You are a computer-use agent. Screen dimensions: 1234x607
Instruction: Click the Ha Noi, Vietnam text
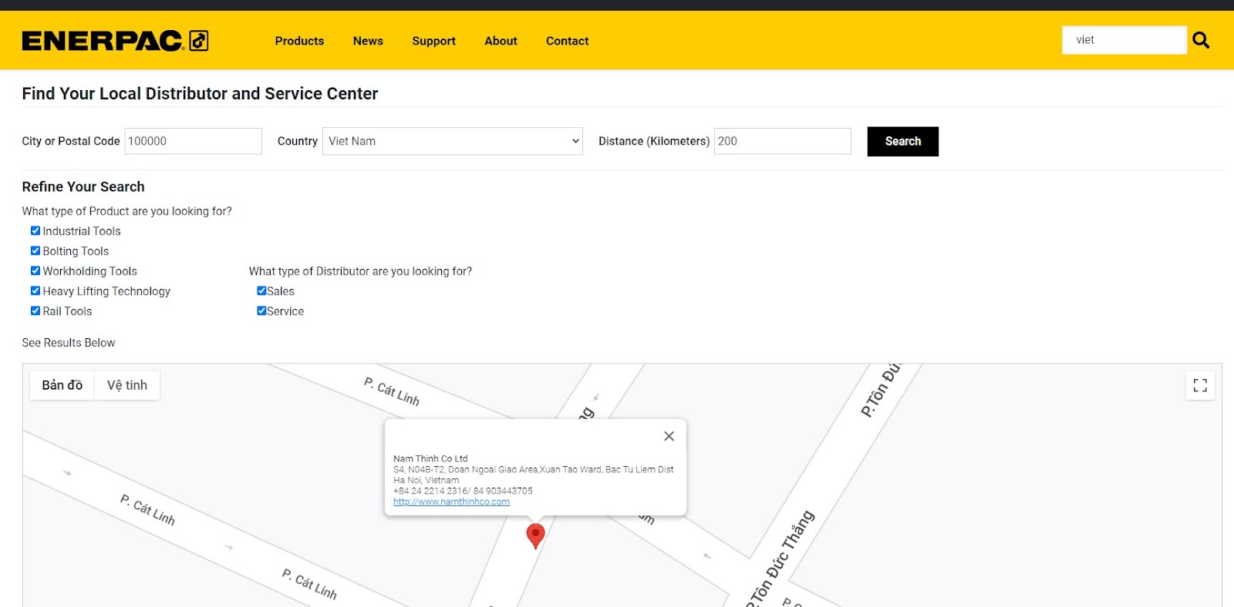pos(426,480)
